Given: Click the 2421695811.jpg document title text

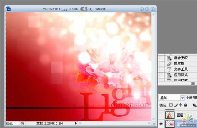Looking at the screenshot, I should click(x=75, y=9).
